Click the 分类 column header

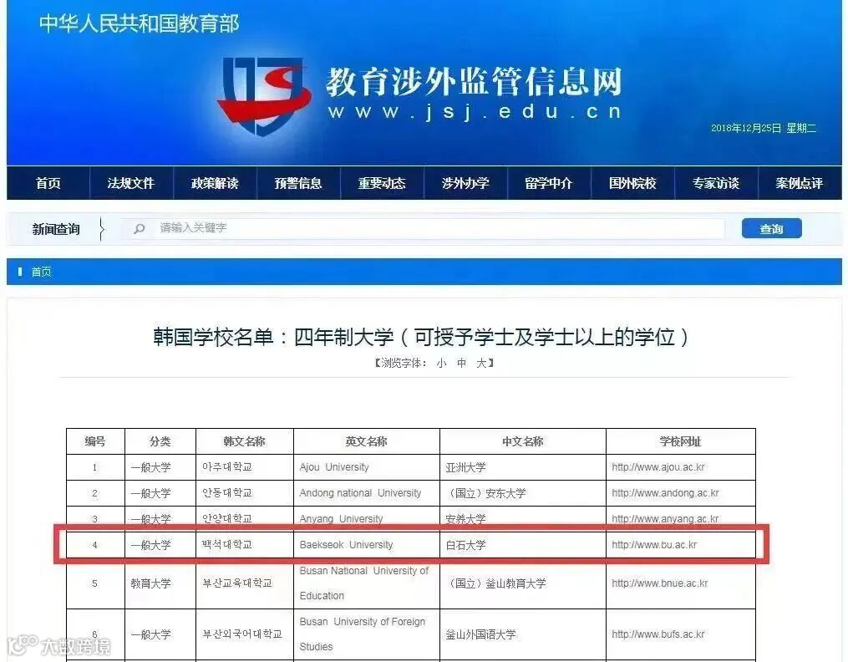click(x=160, y=441)
